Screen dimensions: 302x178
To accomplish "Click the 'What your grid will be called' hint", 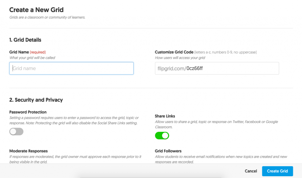I will [x=32, y=58].
